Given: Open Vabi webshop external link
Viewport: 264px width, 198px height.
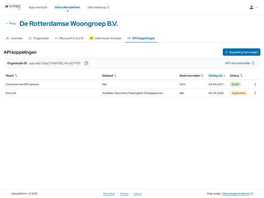Looking at the screenshot, I should point(98,7).
